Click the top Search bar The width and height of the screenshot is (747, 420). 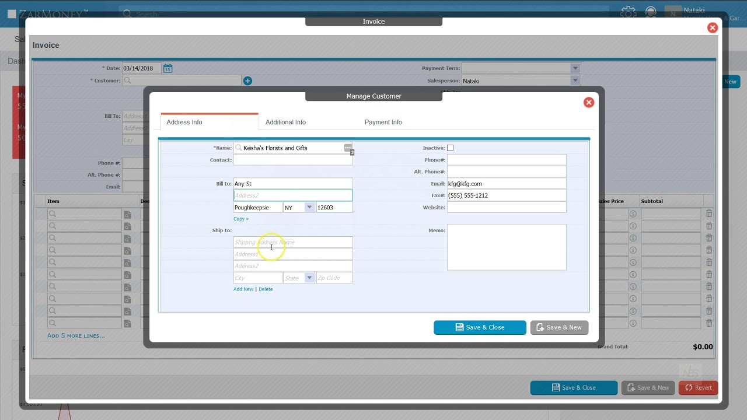point(363,13)
